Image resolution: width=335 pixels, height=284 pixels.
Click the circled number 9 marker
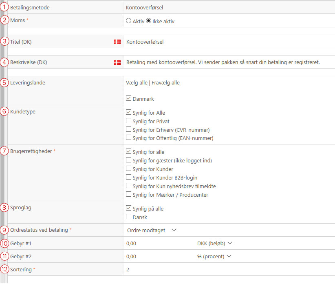tap(4, 230)
